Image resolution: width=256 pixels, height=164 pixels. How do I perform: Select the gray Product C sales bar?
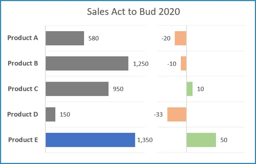click(x=77, y=89)
